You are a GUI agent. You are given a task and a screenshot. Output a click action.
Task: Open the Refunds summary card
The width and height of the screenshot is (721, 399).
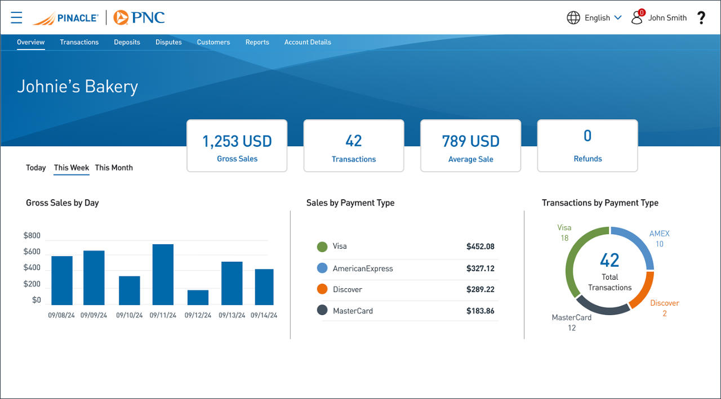tap(588, 146)
